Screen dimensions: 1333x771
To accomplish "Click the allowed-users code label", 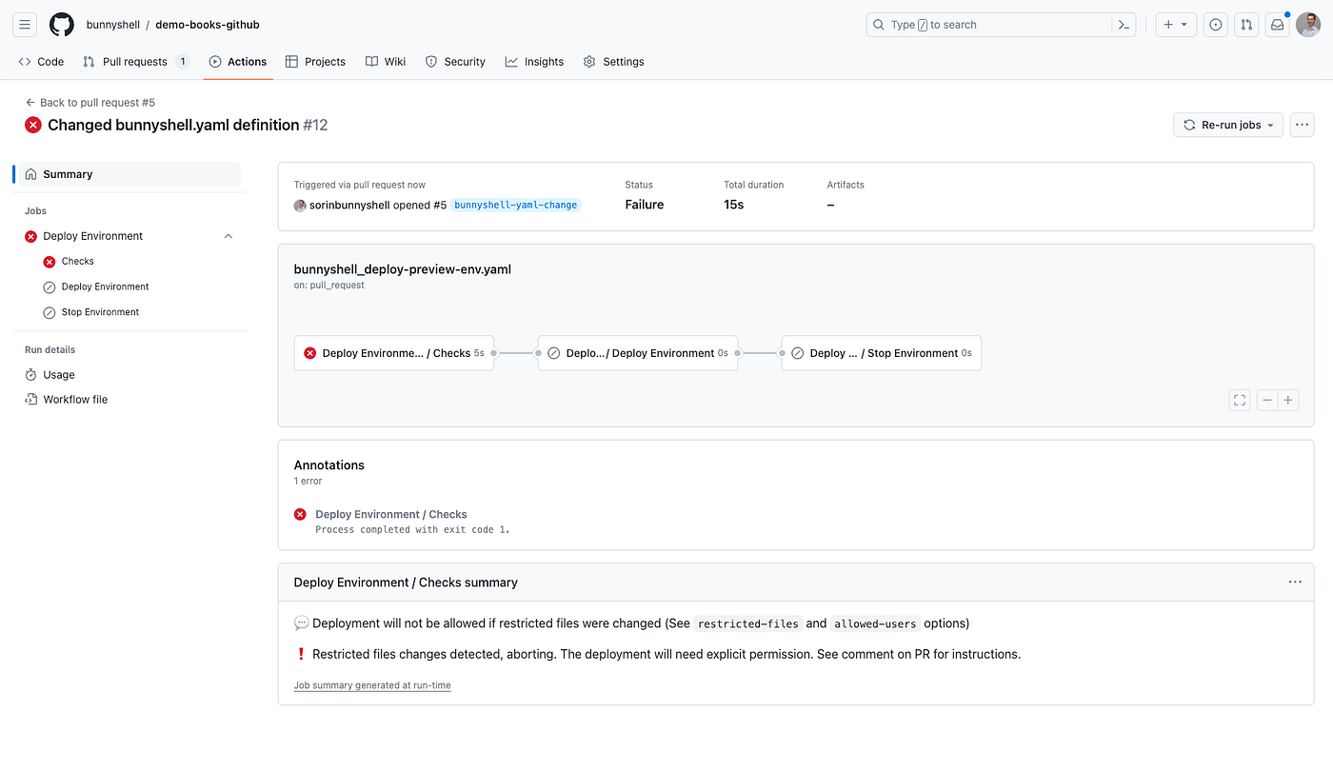I will tap(875, 624).
